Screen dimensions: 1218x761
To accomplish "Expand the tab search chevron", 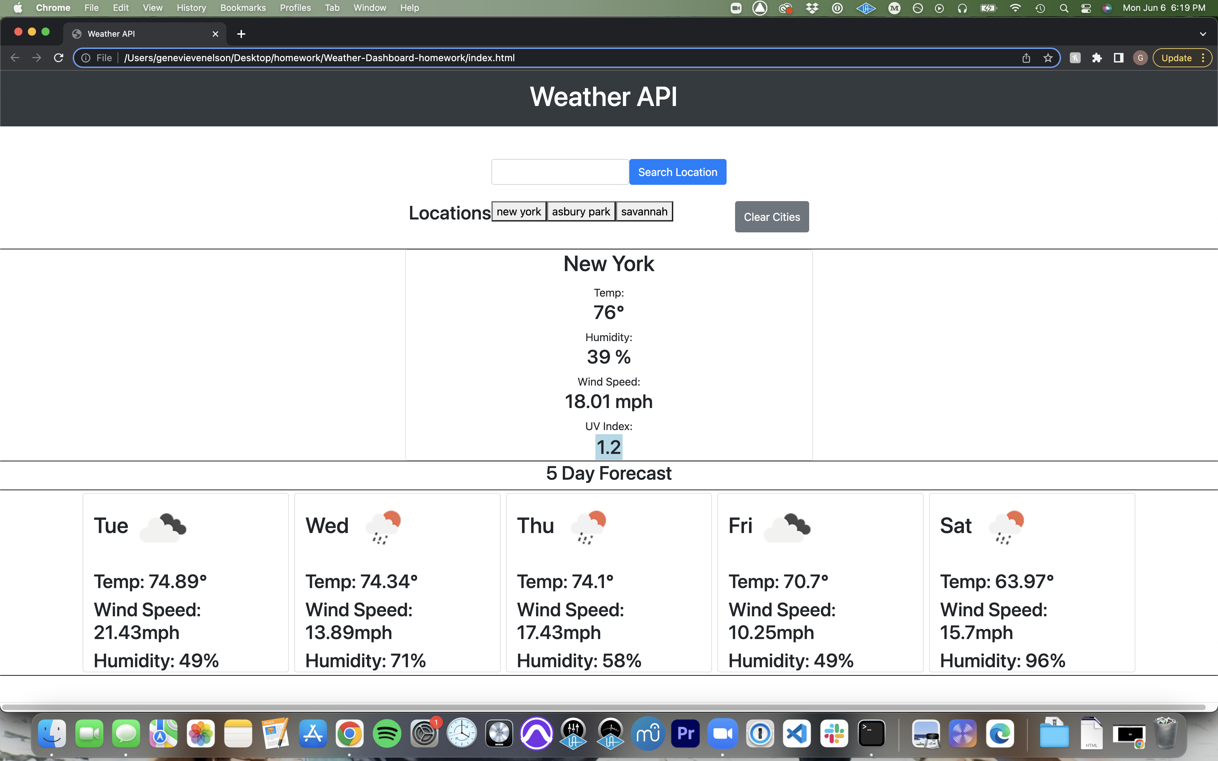I will [x=1202, y=34].
